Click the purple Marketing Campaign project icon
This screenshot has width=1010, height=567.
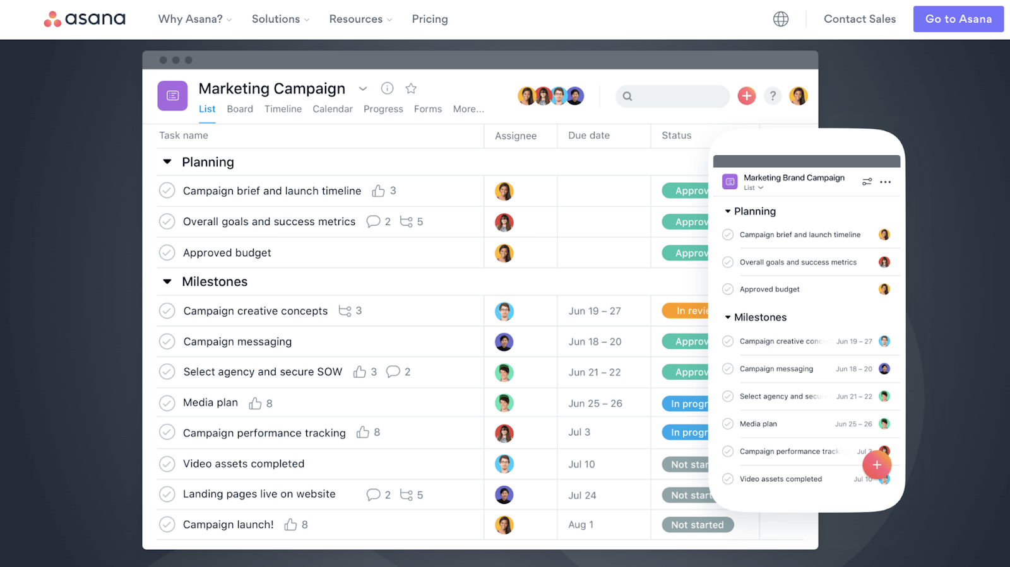pyautogui.click(x=172, y=96)
